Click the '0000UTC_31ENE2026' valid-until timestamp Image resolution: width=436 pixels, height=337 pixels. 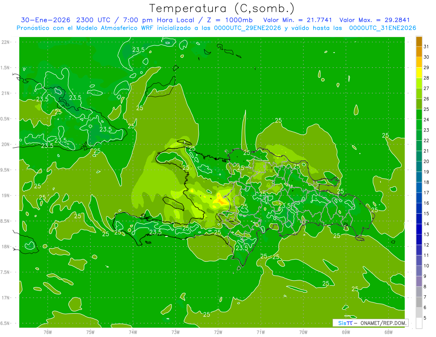[383, 28]
